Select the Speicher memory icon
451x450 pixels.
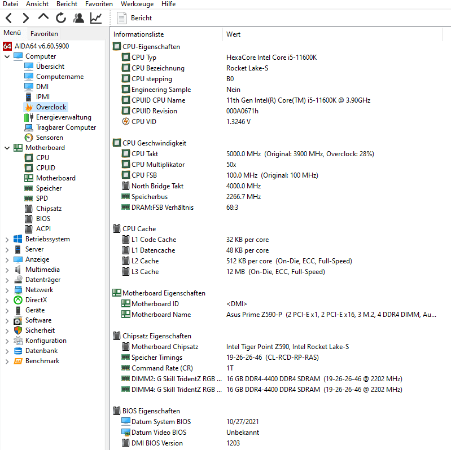29,188
